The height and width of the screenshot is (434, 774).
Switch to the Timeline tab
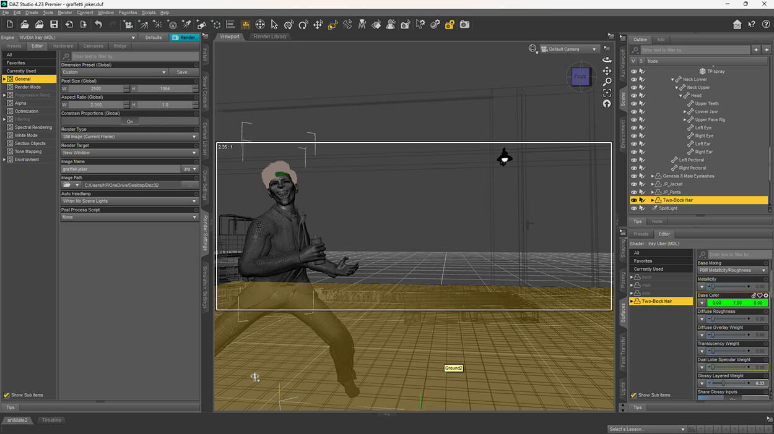[51, 420]
